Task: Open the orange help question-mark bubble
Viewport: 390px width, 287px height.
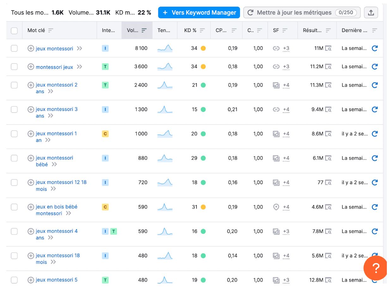Action: tap(376, 268)
